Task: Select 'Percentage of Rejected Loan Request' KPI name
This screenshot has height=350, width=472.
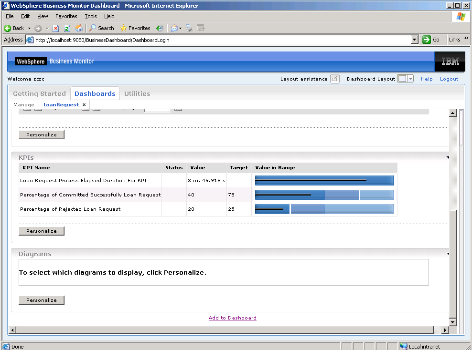Action: click(70, 209)
